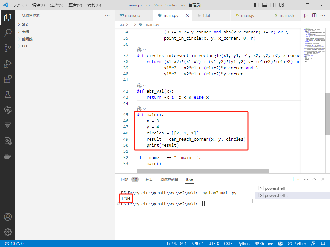The width and height of the screenshot is (330, 247).
Task: Open the 选择(S) menu
Action: [x=57, y=5]
